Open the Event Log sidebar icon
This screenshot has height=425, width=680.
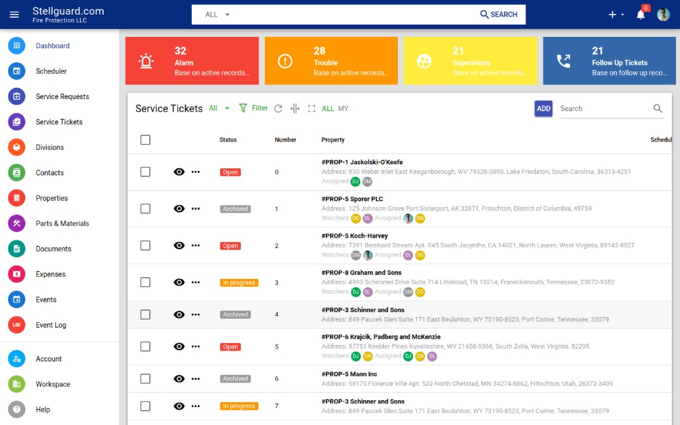17,325
